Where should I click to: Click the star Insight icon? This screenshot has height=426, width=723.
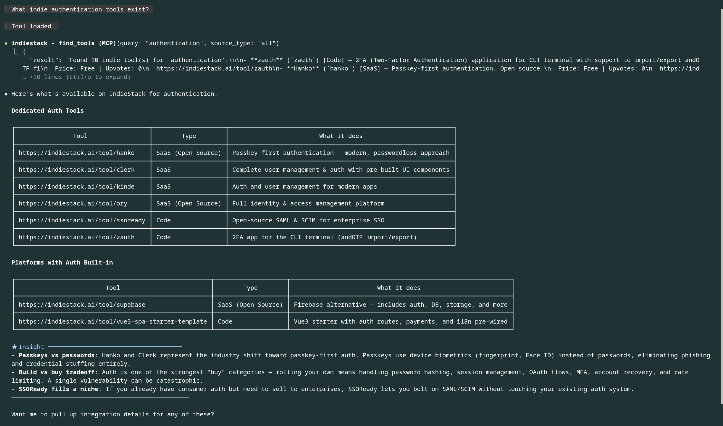tap(14, 347)
